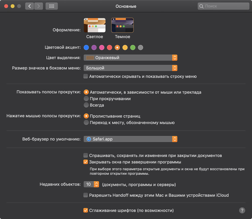Choose the Светлое appearance thumbnail
The height and width of the screenshot is (219, 252).
tap(95, 25)
